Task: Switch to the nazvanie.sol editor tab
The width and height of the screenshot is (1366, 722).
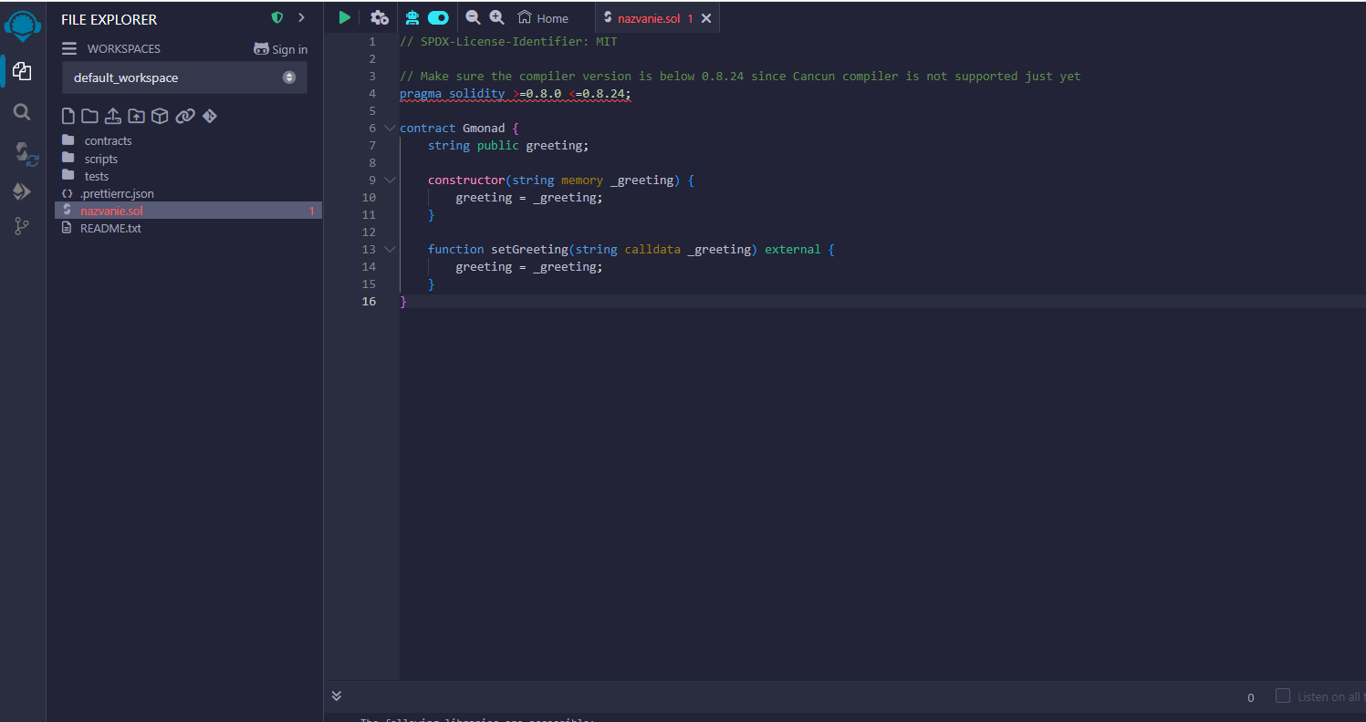Action: (x=648, y=18)
